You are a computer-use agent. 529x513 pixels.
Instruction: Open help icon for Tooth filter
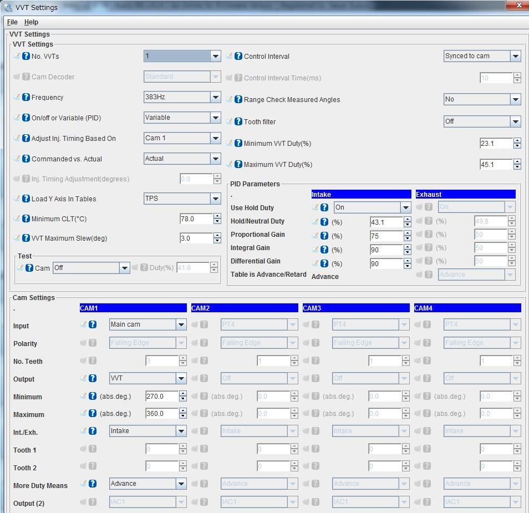coord(238,121)
